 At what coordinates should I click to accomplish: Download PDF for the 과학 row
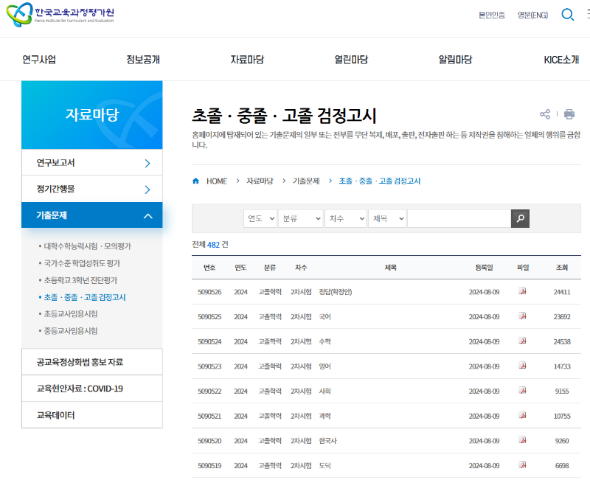(522, 415)
